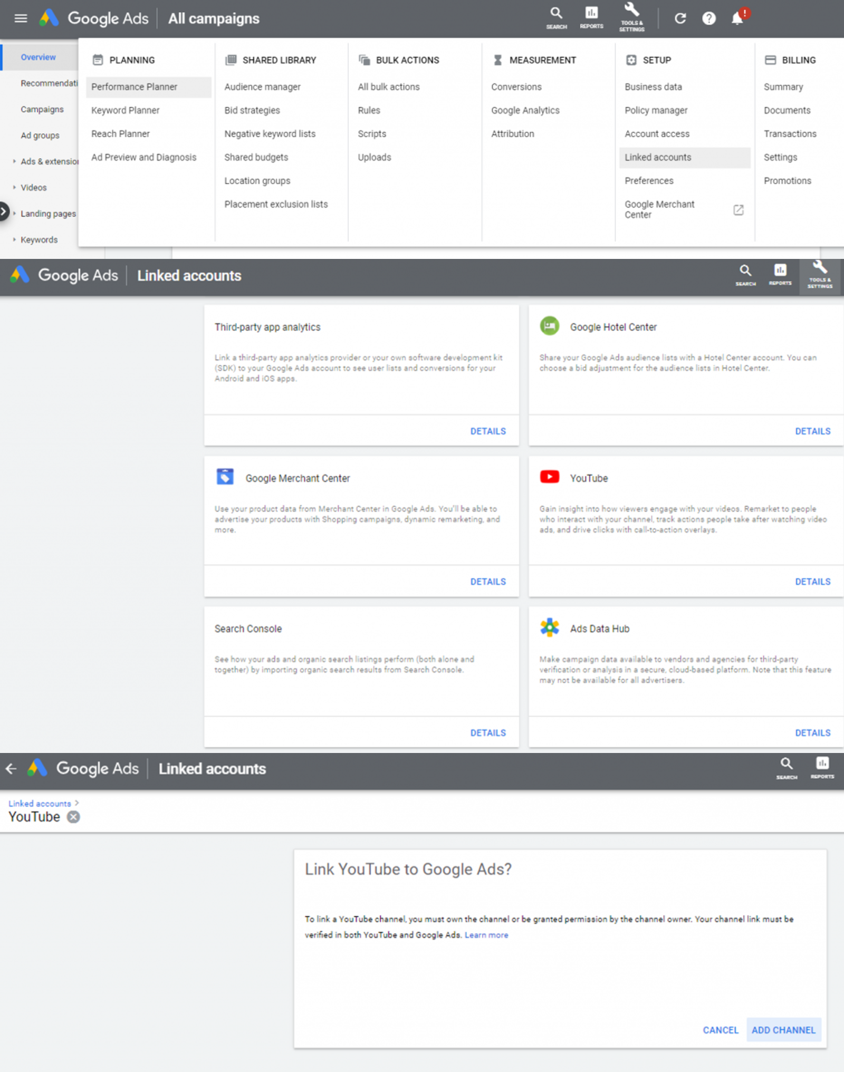Open Transactions under Billing

790,134
